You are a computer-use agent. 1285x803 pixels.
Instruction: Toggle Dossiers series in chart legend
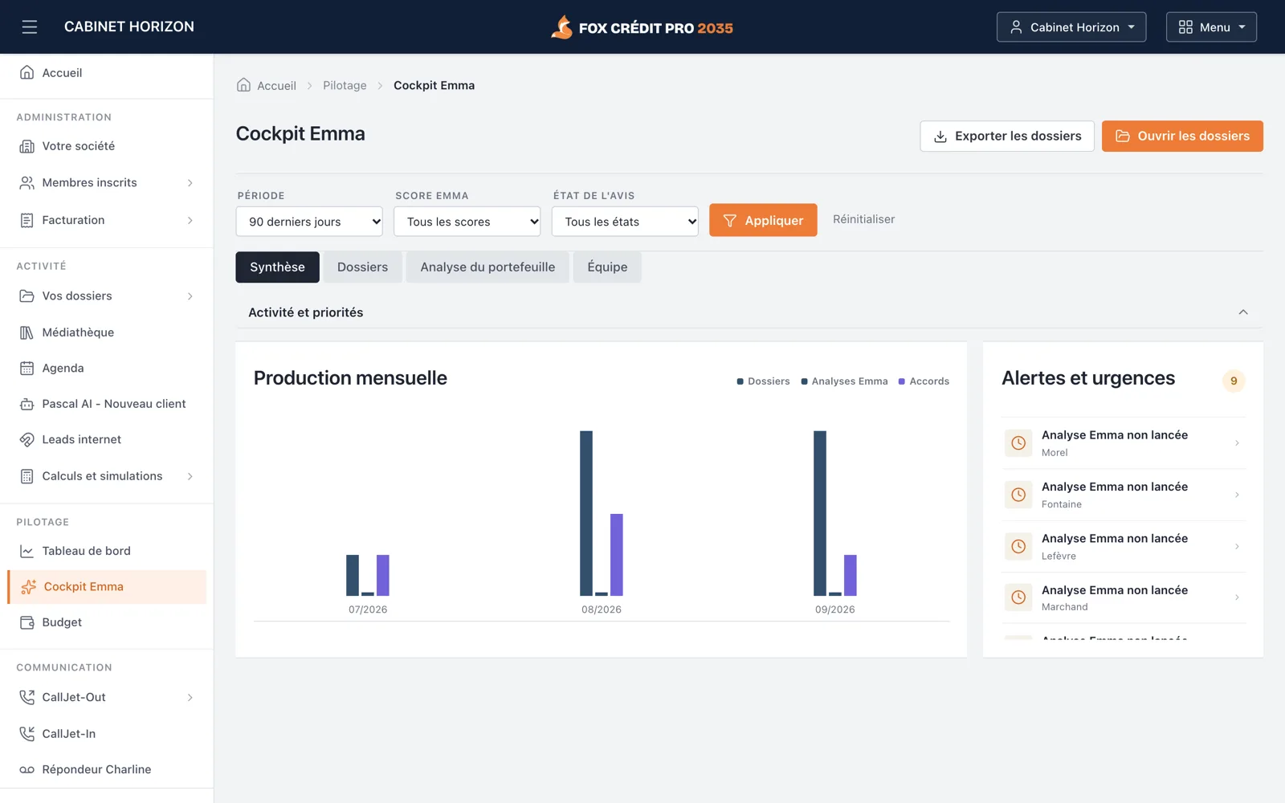click(x=763, y=381)
